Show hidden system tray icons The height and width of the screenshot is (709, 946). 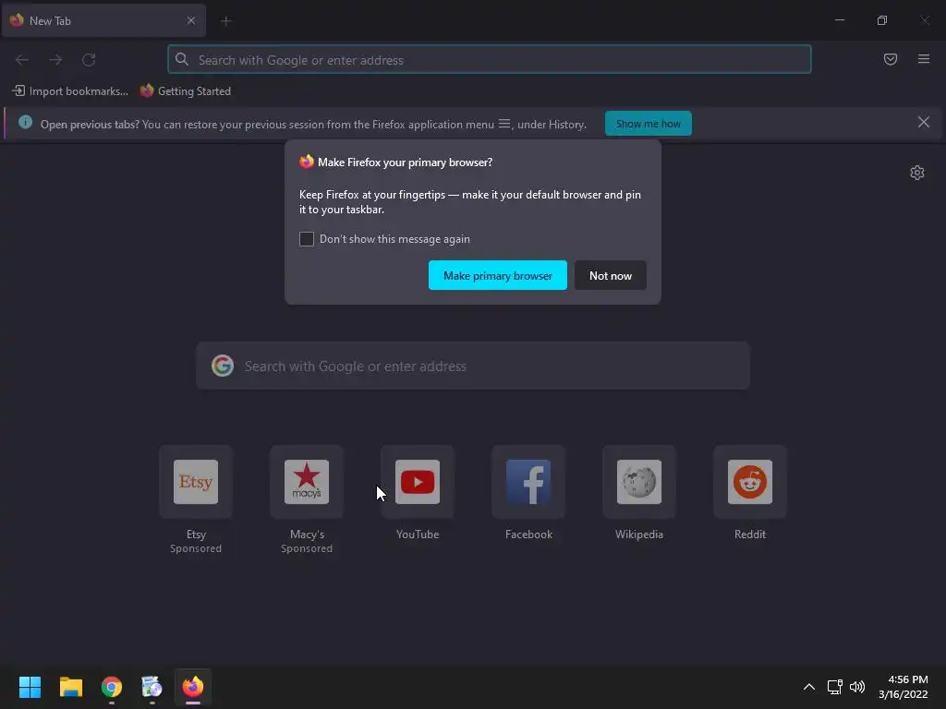(x=809, y=687)
